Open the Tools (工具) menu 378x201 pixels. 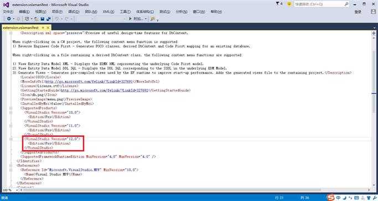tap(125, 12)
